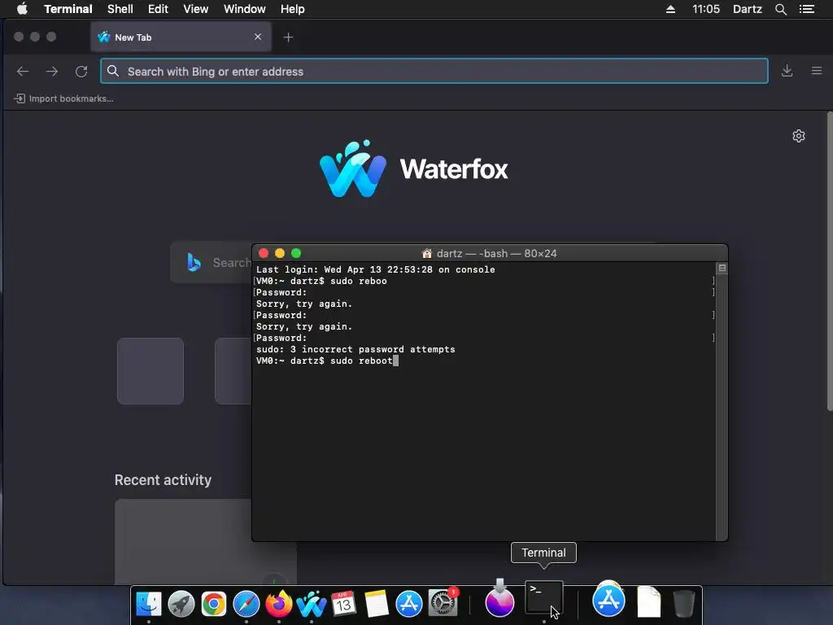Open App Store from the Dock
Image resolution: width=833 pixels, height=625 pixels.
409,604
